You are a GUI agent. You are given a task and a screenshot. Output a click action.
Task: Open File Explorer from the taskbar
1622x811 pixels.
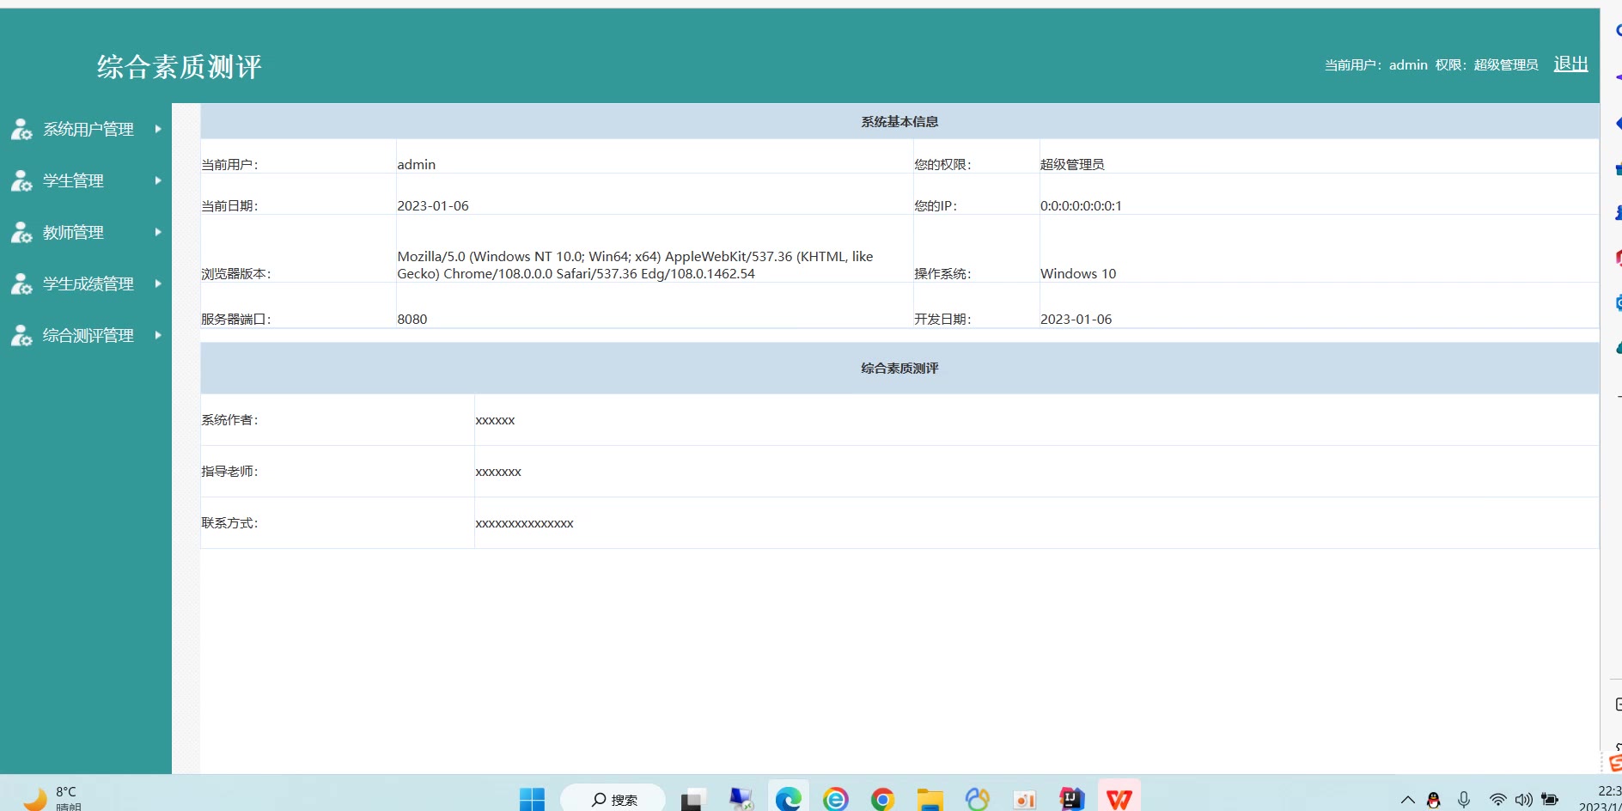point(930,800)
